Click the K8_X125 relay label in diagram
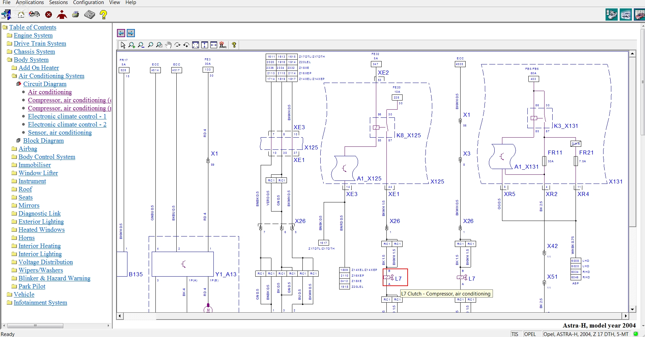Viewport: 645px width, 337px height. tap(409, 135)
